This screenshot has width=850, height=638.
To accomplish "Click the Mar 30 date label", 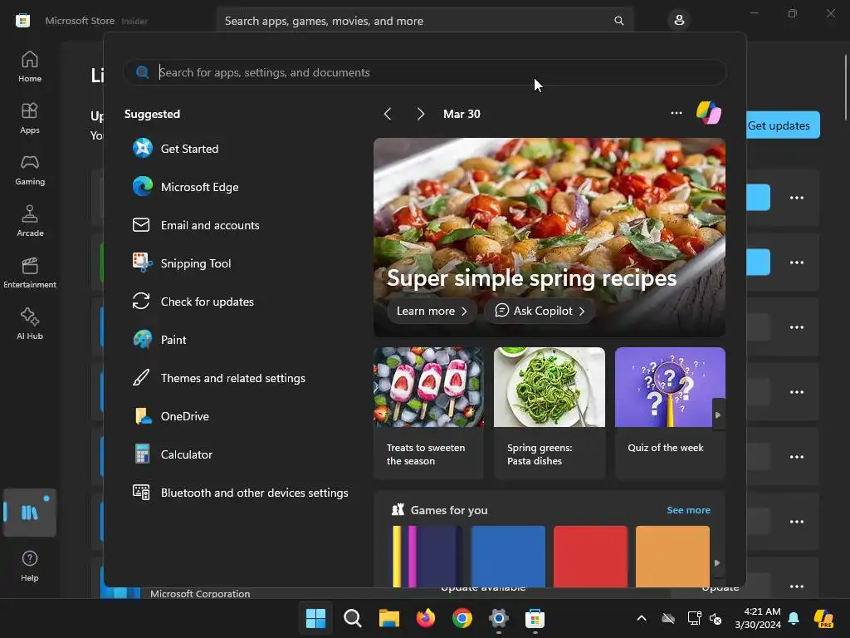I will point(462,114).
